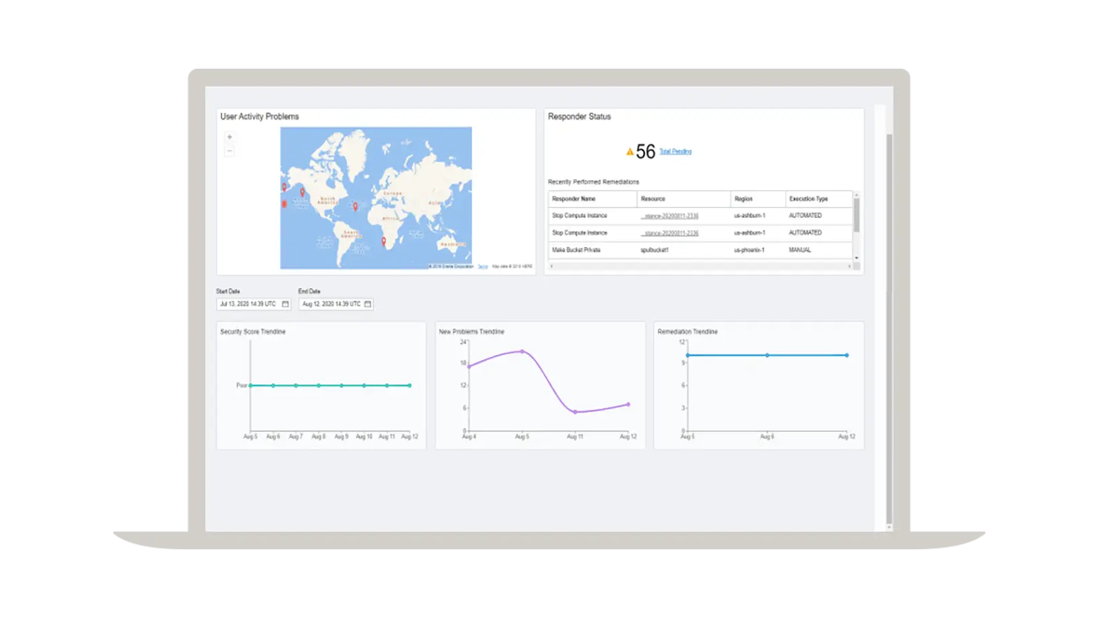This screenshot has height=618, width=1098.
Task: Click Aug 12 point on New Problems Trendline
Action: [x=628, y=404]
